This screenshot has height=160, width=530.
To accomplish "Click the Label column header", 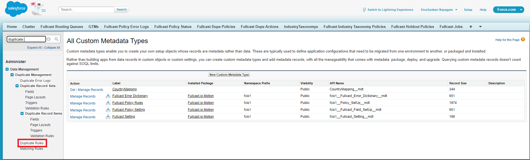I will click(x=116, y=83).
